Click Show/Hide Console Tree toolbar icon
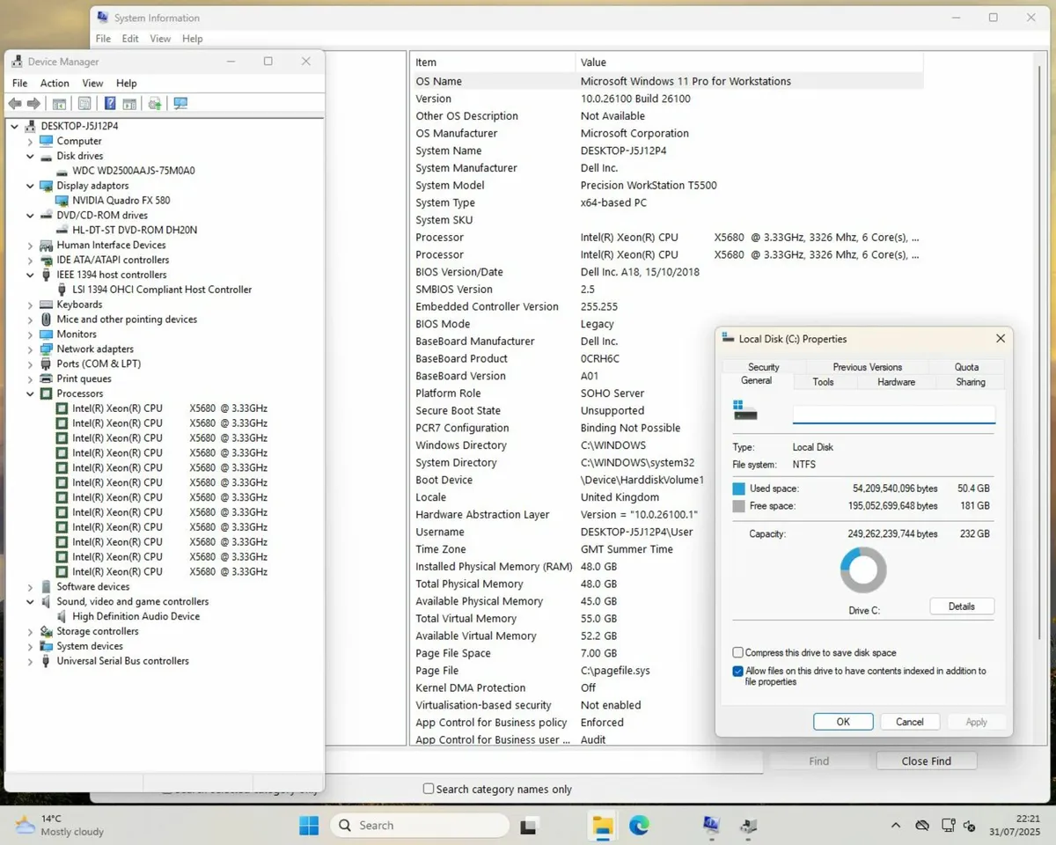The height and width of the screenshot is (845, 1056). point(59,103)
